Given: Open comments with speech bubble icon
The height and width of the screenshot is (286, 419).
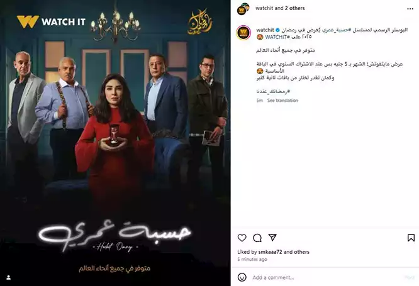Looking at the screenshot, I should [257, 238].
